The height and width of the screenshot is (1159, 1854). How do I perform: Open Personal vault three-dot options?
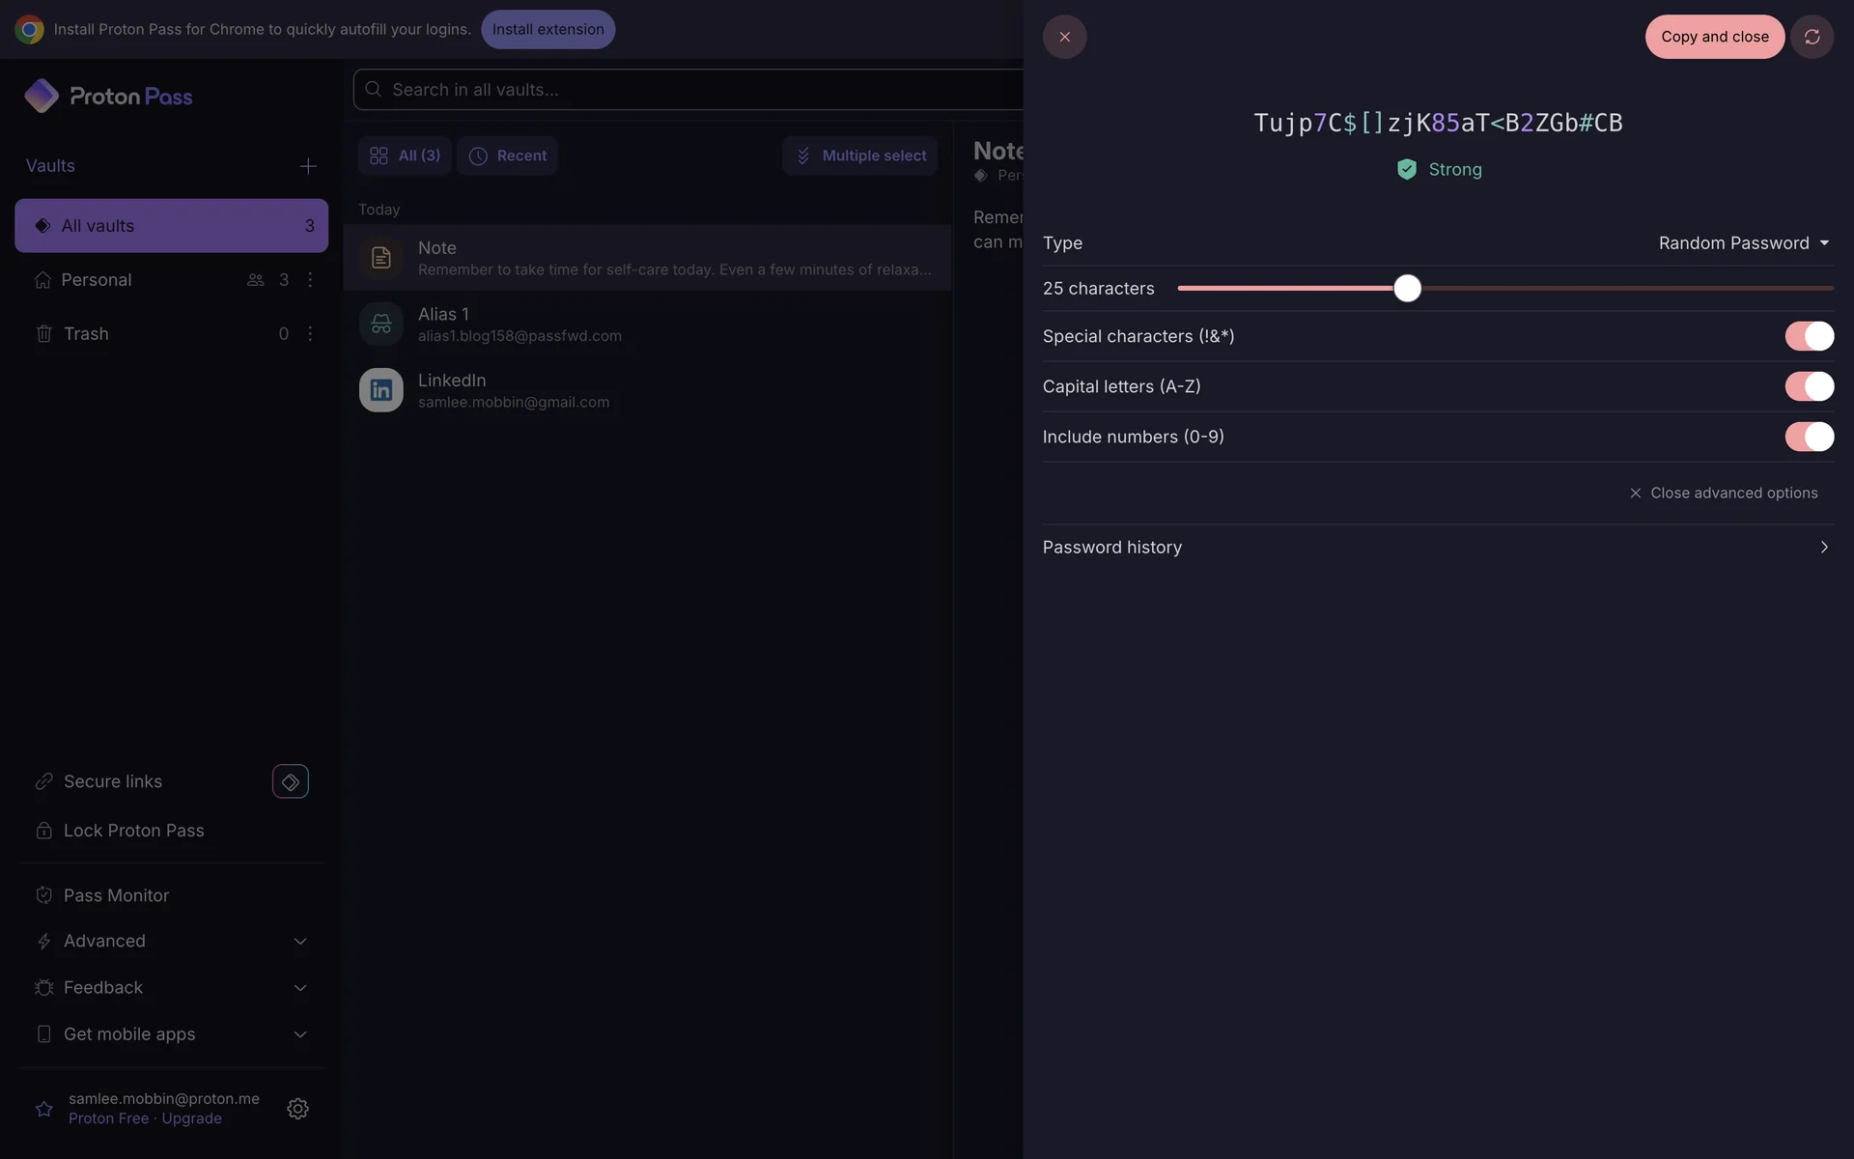310,279
